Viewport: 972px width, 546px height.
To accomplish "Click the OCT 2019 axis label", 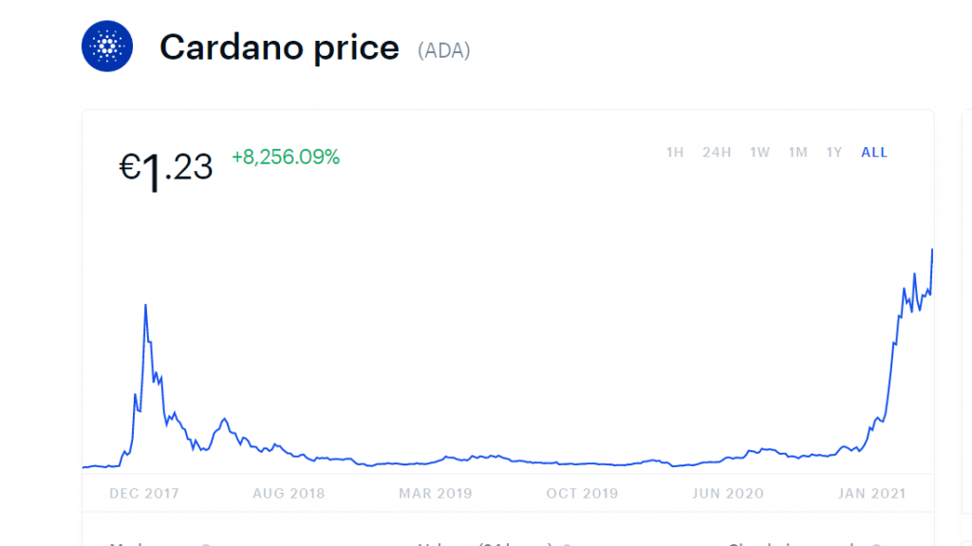I will coord(582,494).
